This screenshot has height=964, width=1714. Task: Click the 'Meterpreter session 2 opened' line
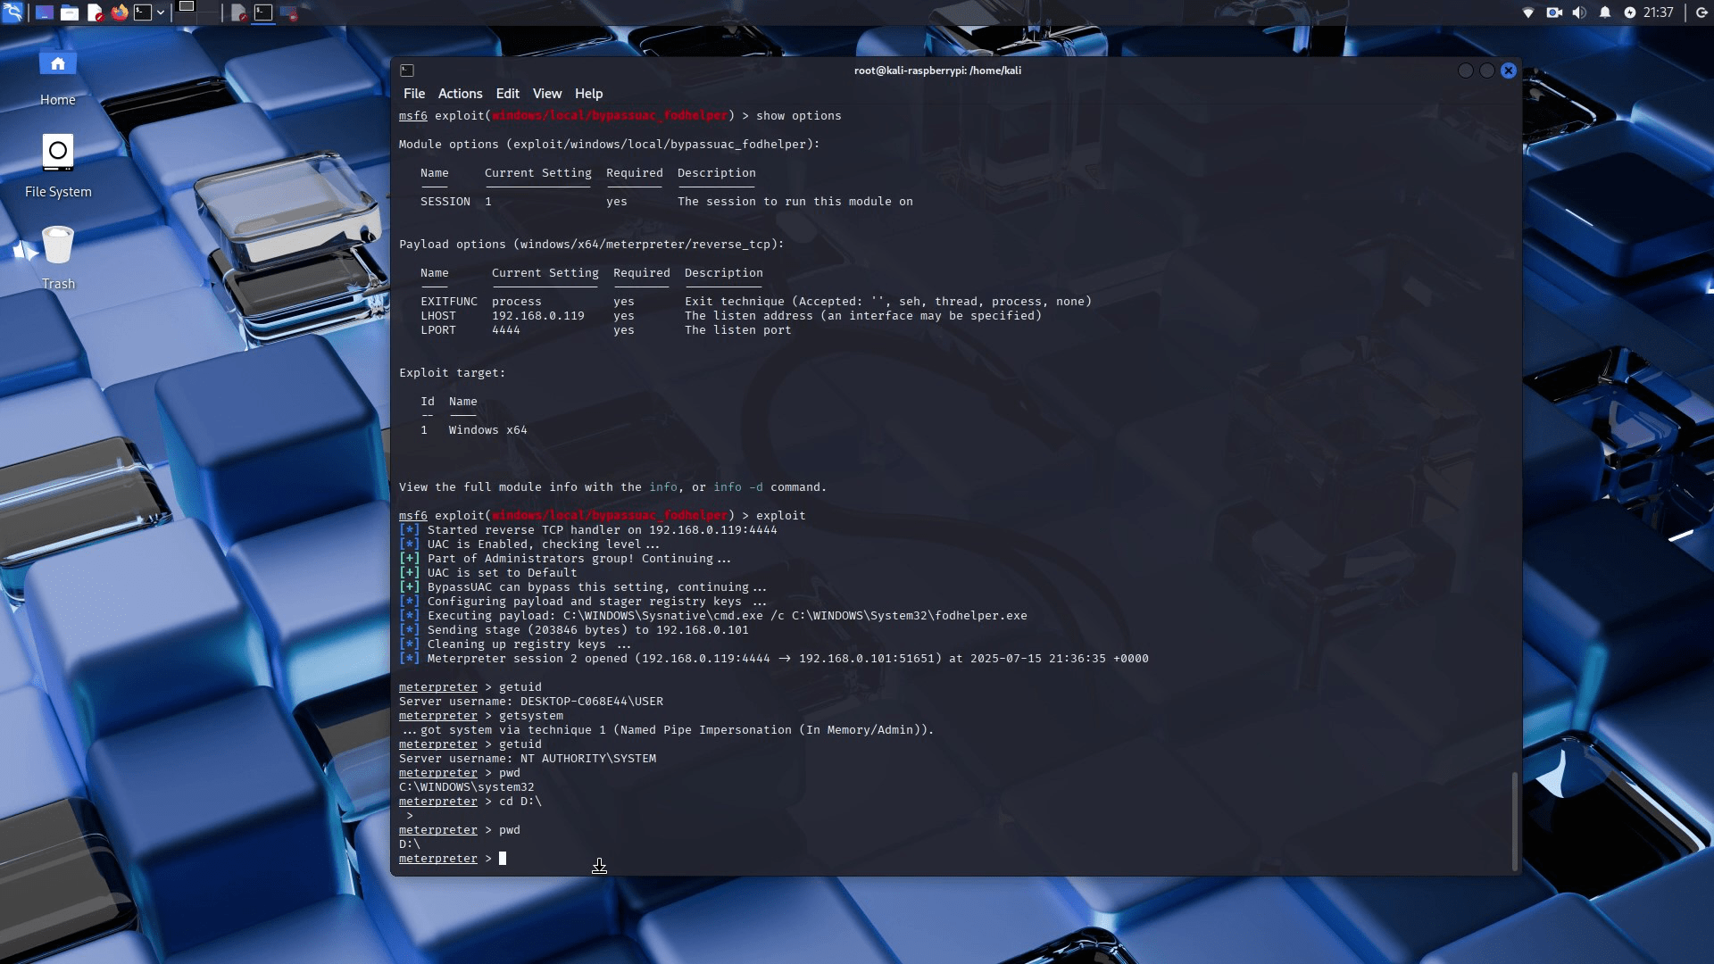tap(774, 659)
